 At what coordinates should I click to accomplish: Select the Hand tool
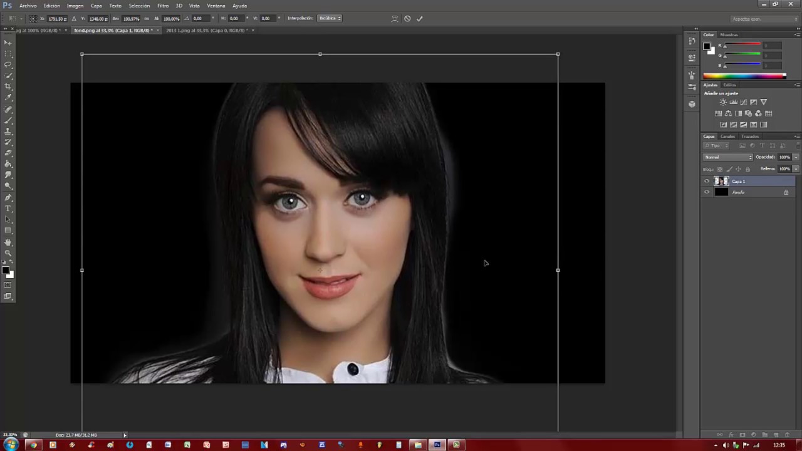pos(8,242)
